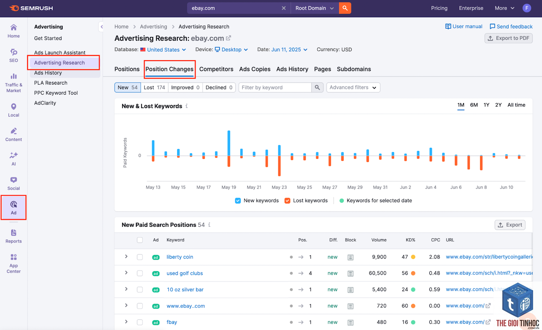This screenshot has height=330, width=542.
Task: Select all rows with header checkbox
Action: (x=140, y=240)
